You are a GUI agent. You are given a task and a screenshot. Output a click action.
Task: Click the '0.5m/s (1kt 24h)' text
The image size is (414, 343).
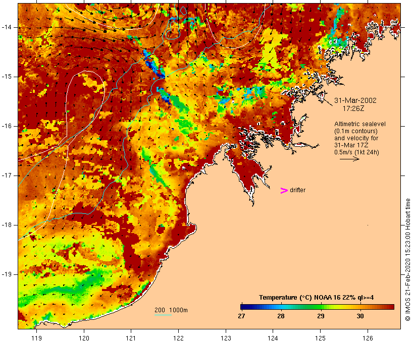(356, 152)
